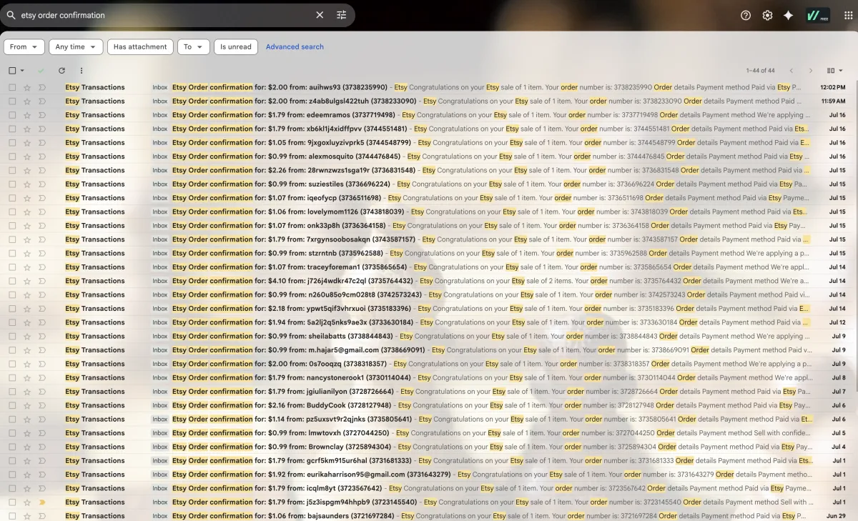The width and height of the screenshot is (858, 521).
Task: Open the order email from n260u85o9cm02818
Action: click(x=429, y=294)
